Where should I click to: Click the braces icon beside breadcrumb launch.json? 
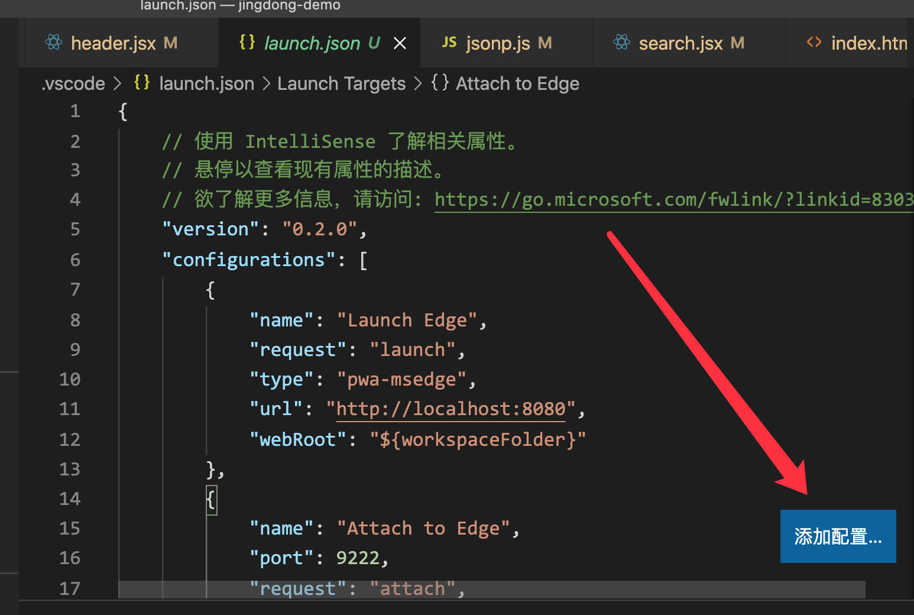[x=142, y=83]
